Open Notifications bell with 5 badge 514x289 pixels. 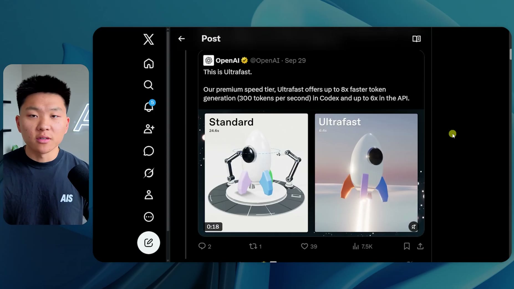(x=149, y=106)
